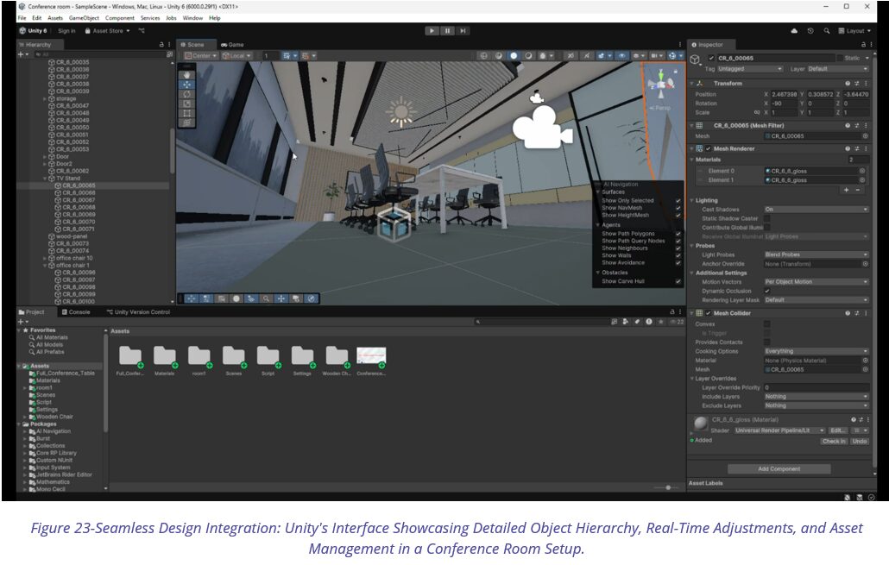Select the Hand view tool in Scene

(x=188, y=75)
